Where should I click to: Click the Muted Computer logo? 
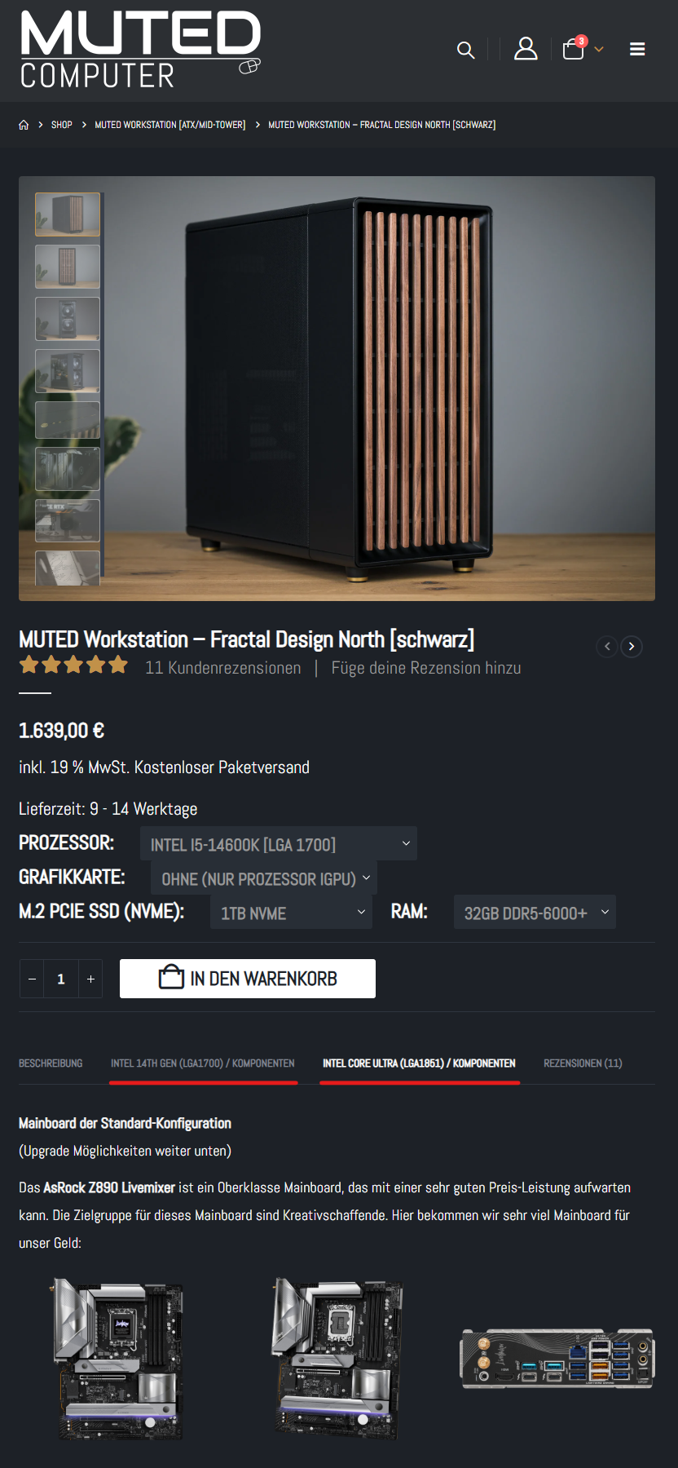click(140, 50)
